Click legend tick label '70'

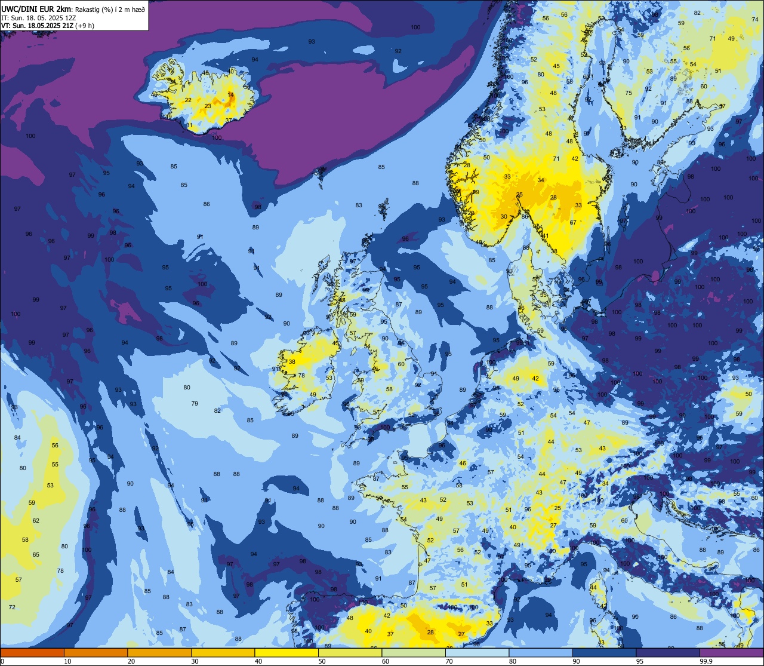pyautogui.click(x=449, y=661)
